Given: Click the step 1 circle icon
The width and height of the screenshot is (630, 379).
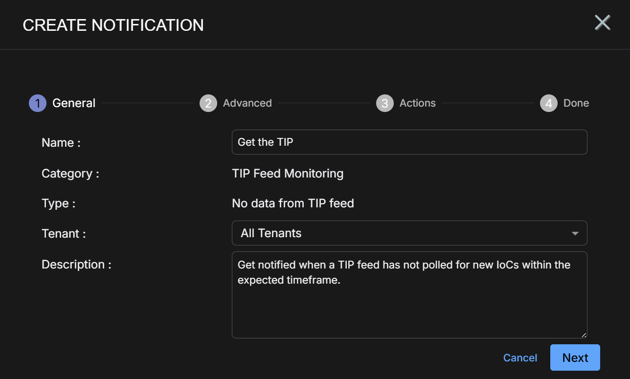Looking at the screenshot, I should [x=38, y=103].
